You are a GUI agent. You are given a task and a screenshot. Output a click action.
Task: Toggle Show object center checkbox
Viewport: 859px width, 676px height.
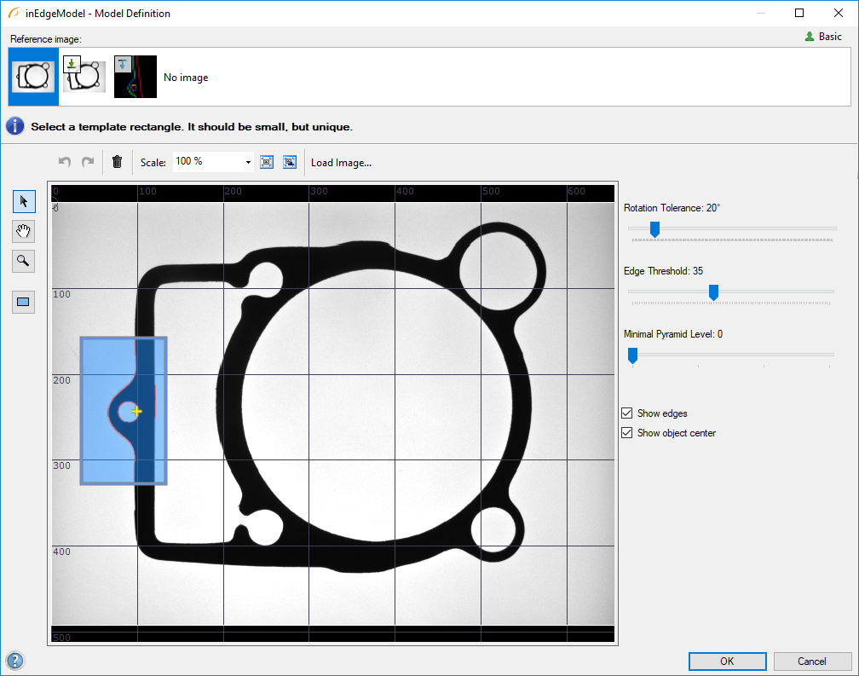coord(627,433)
